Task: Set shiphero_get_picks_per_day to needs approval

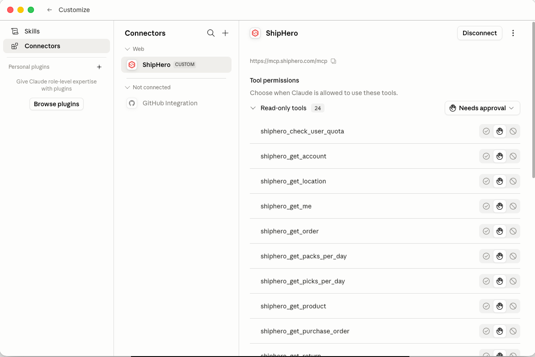Action: pyautogui.click(x=500, y=282)
